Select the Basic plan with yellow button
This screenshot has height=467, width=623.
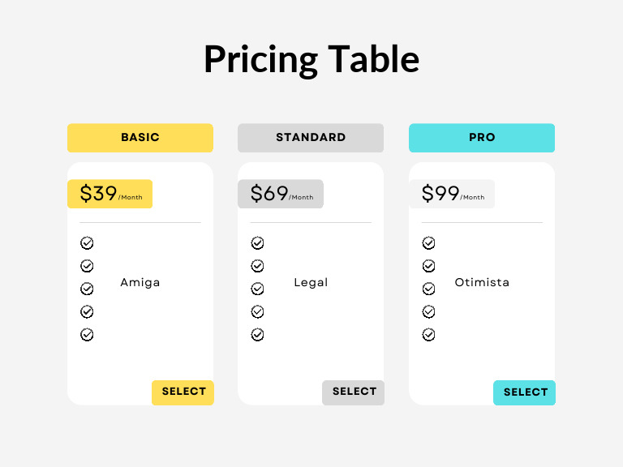(x=183, y=392)
